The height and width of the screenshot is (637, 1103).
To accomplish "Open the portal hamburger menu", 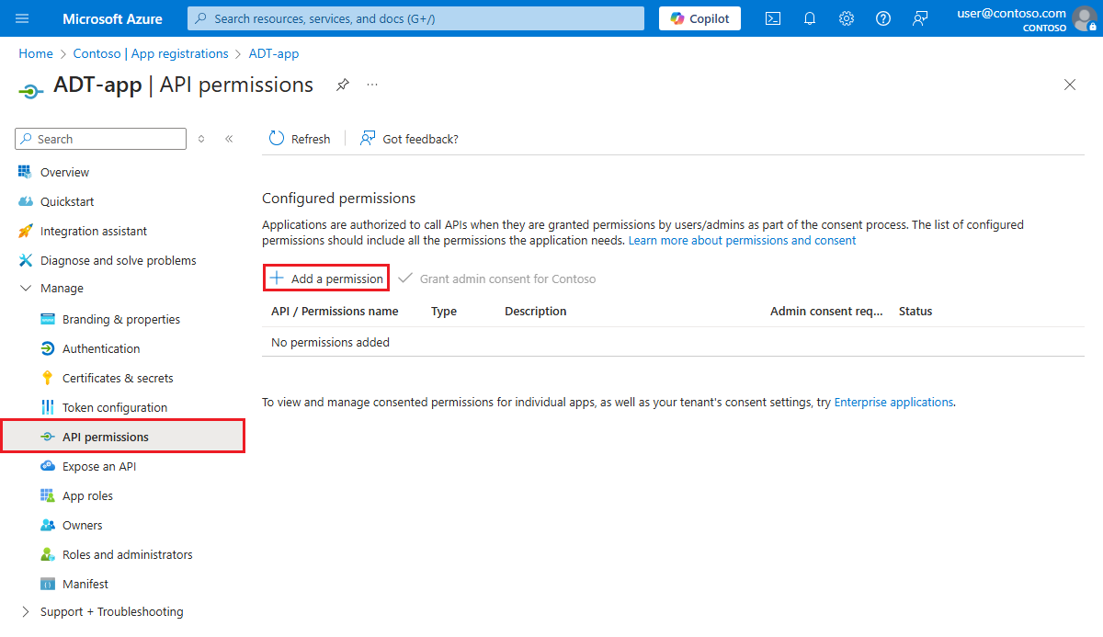I will coord(23,18).
